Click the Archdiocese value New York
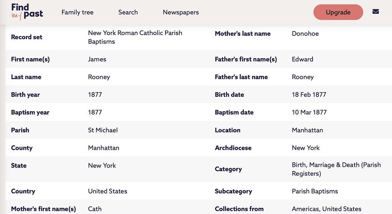Viewport: 392px width, 214px height. pyautogui.click(x=306, y=148)
